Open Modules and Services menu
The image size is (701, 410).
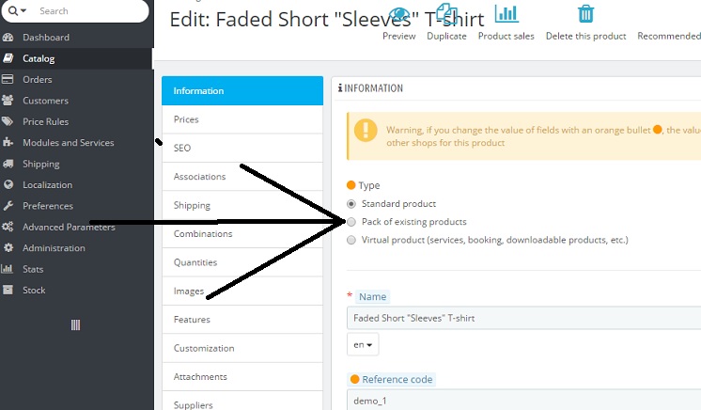coord(68,143)
